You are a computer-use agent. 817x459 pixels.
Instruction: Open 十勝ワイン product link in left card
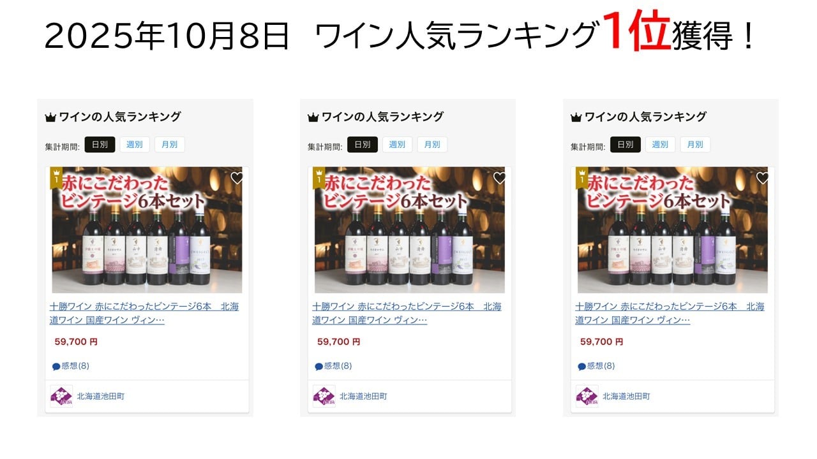coord(144,313)
